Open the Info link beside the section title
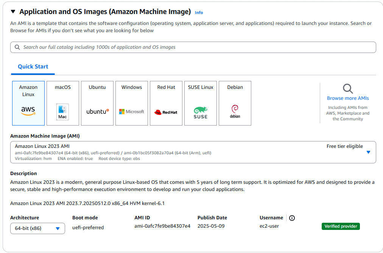 [x=199, y=12]
